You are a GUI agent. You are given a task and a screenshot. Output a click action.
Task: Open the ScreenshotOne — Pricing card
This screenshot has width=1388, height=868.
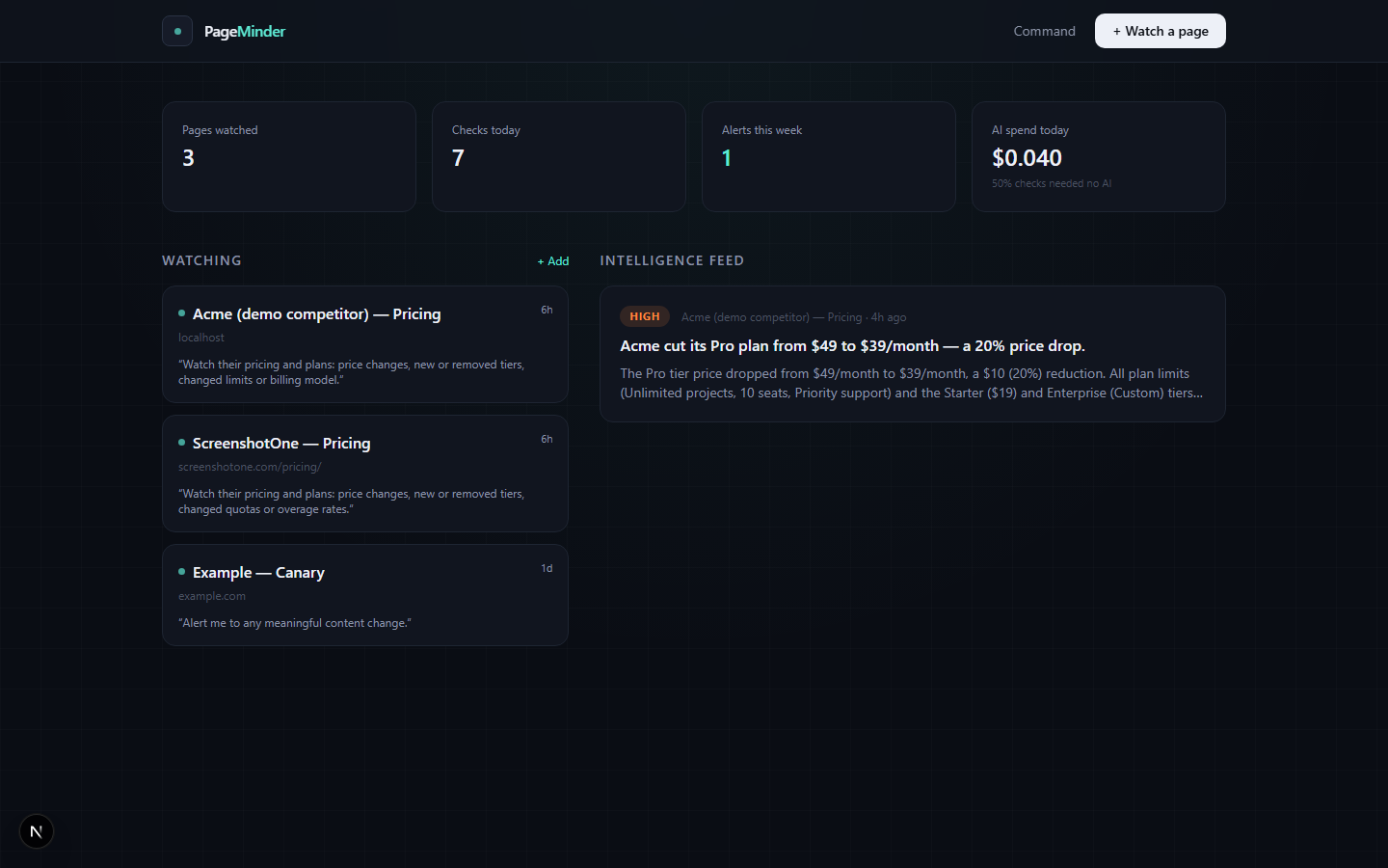365,474
